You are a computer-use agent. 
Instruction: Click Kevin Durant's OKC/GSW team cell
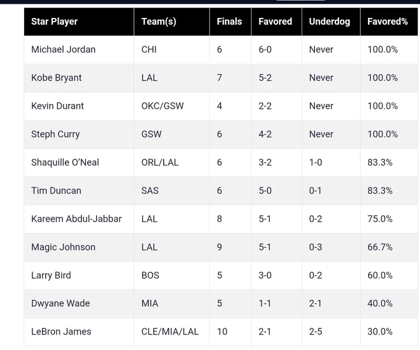[x=172, y=106]
